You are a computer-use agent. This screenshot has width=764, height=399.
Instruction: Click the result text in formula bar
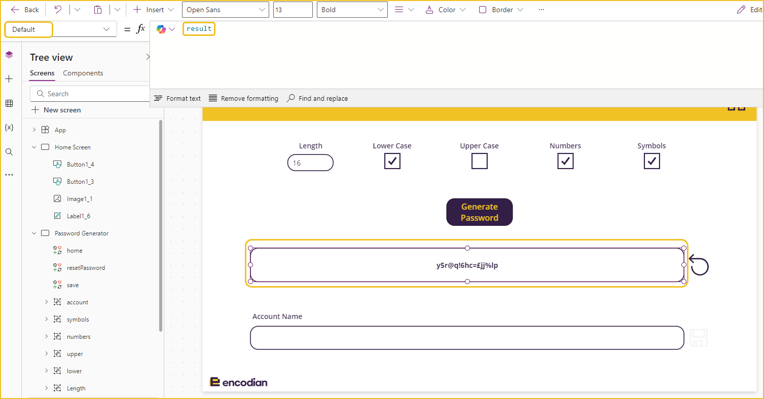pos(199,29)
